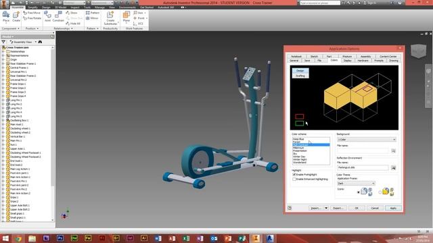Open the Import button dropdown arrow
The image size is (433, 243).
(326, 209)
